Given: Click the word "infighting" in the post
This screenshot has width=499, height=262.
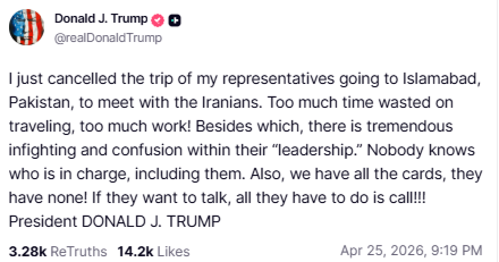Looking at the screenshot, I should [38, 150].
